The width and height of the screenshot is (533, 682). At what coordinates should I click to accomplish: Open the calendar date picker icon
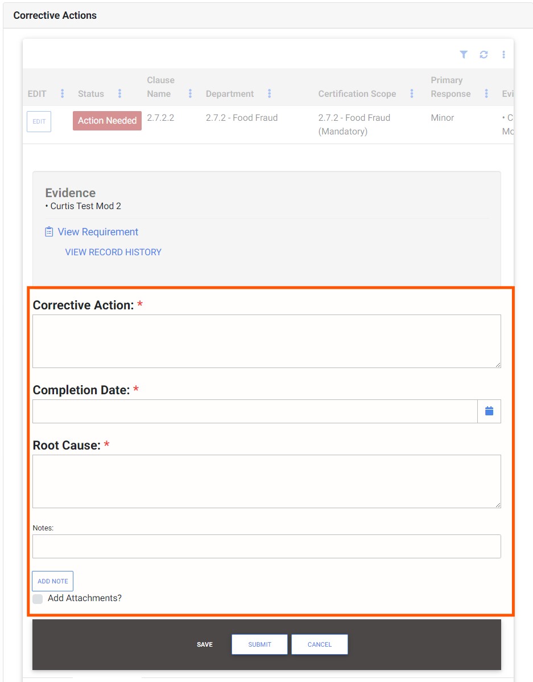(x=489, y=411)
